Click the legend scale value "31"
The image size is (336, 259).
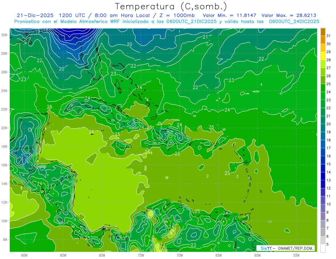328,36
